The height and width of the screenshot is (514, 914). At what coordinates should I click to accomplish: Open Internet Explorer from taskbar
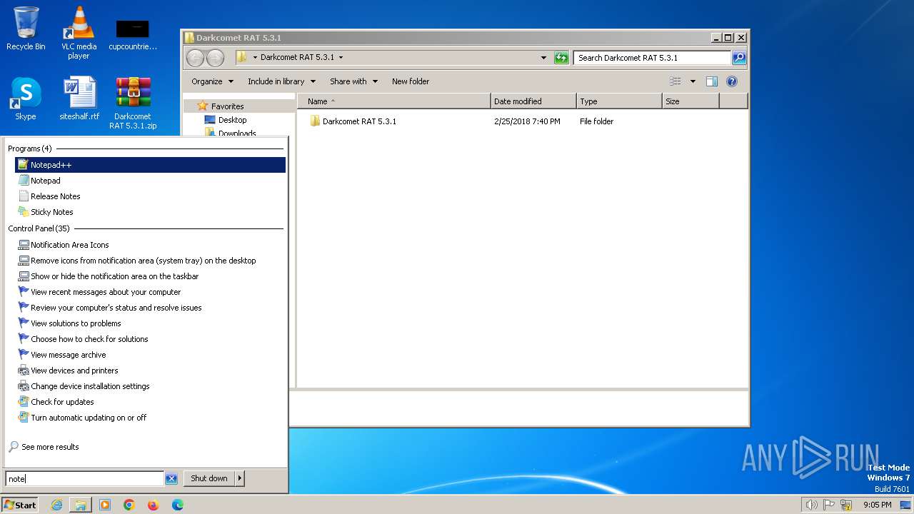pos(56,505)
